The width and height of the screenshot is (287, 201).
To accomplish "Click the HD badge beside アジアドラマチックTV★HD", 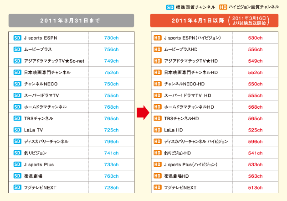I will (158, 61).
